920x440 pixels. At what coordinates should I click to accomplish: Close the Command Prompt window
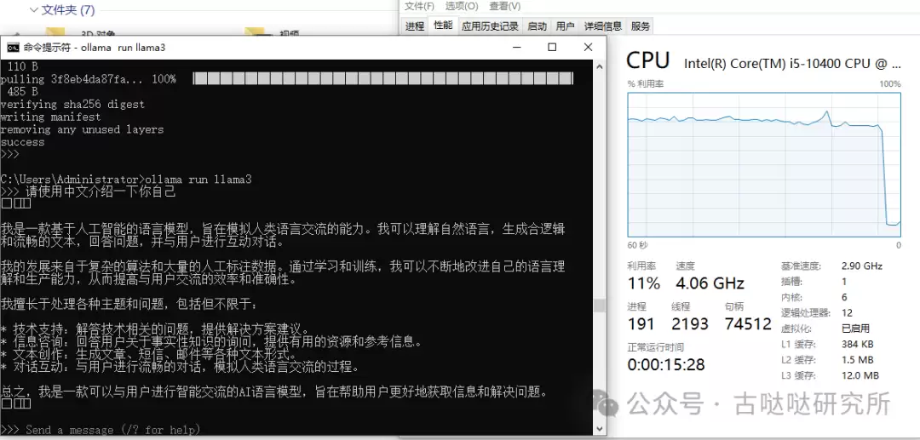click(x=589, y=47)
